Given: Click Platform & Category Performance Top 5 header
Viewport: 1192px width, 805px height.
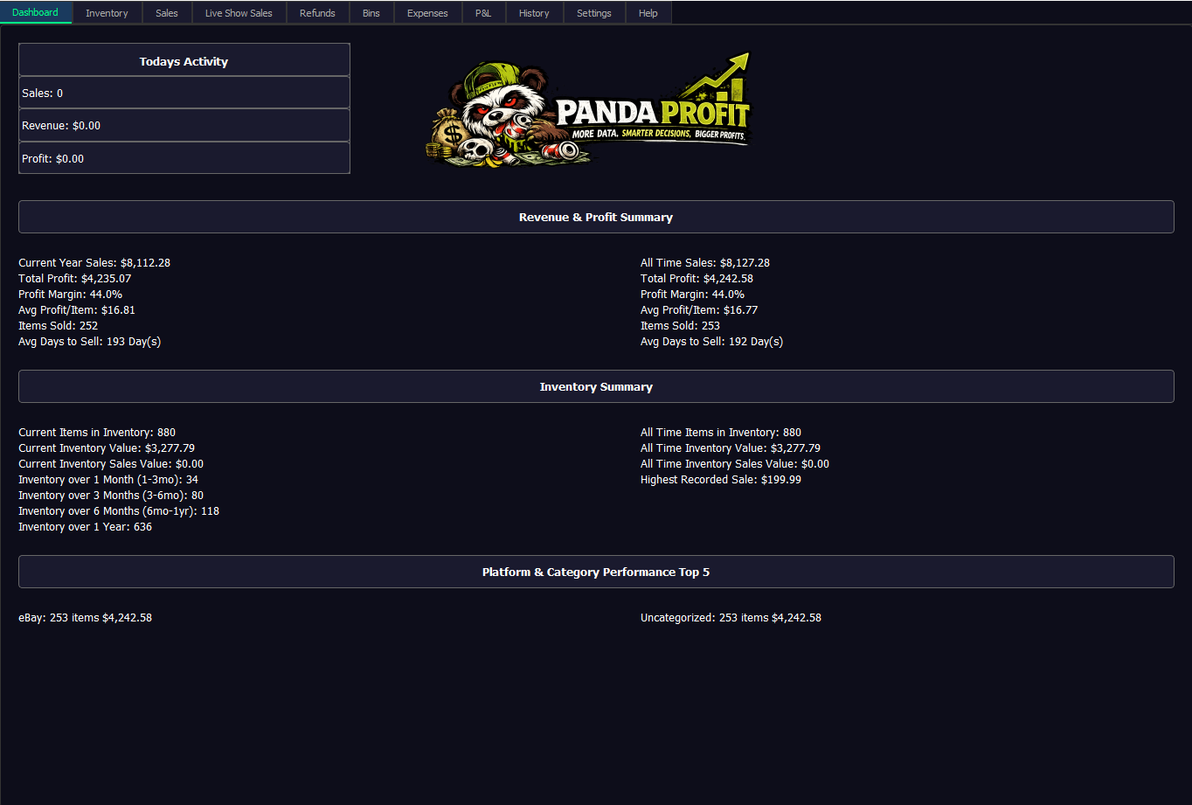Looking at the screenshot, I should (596, 572).
